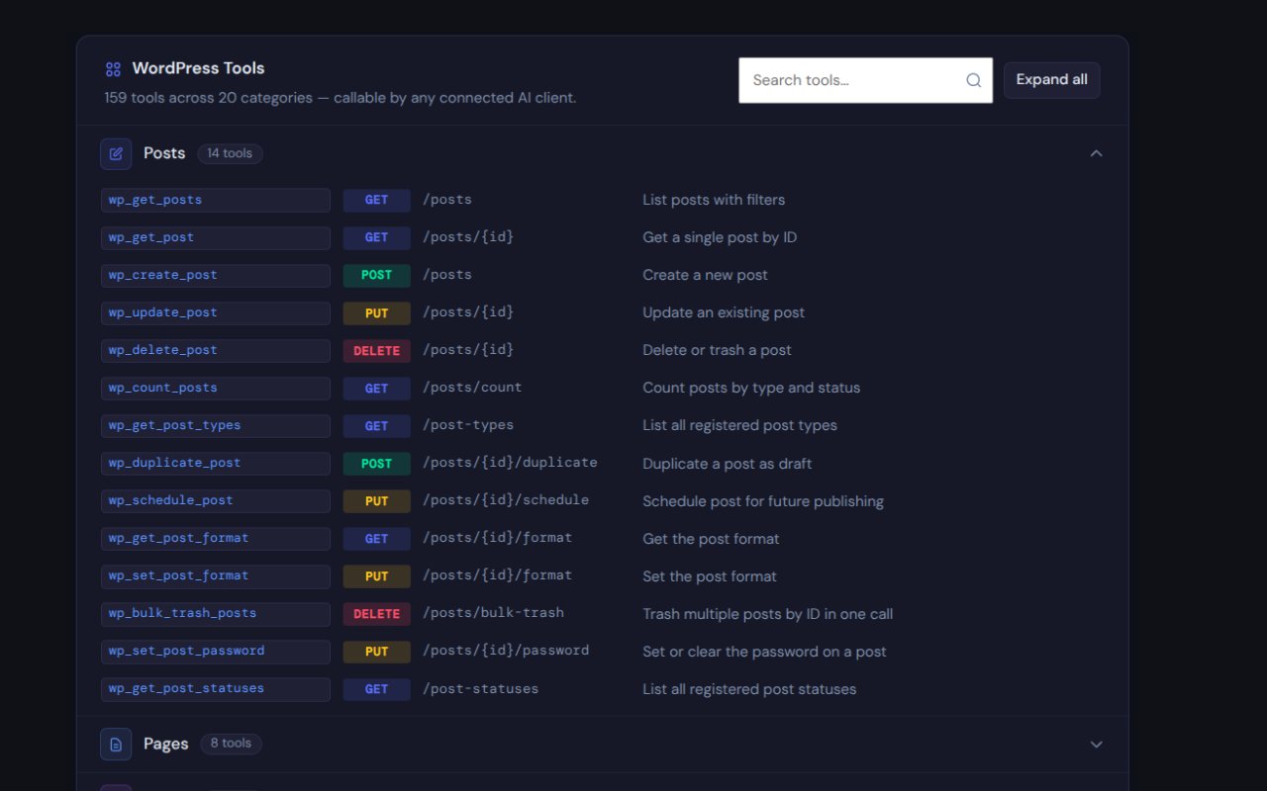
Task: Focus the Search tools input field
Action: [x=865, y=80]
